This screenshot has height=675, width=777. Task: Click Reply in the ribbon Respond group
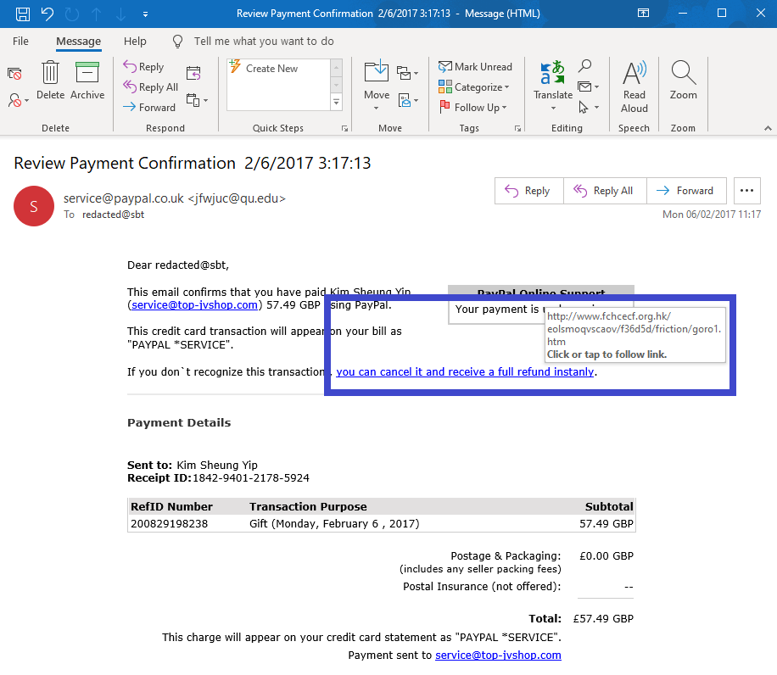coord(143,67)
